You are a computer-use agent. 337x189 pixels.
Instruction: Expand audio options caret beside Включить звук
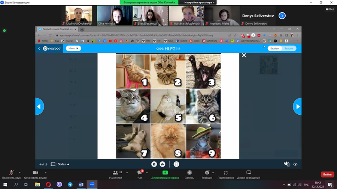(x=19, y=173)
